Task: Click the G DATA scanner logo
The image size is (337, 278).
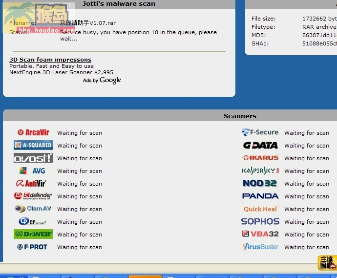Action: [x=260, y=145]
